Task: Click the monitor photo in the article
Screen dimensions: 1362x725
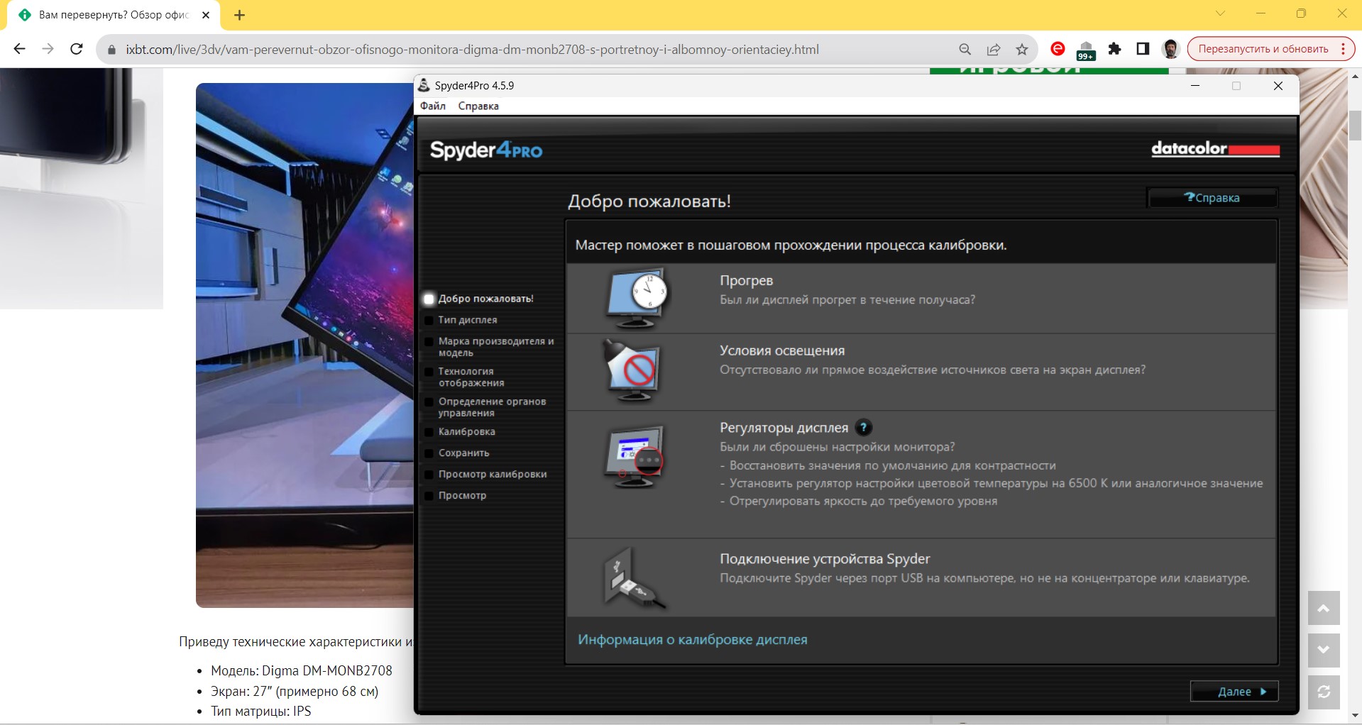Action: (x=304, y=345)
